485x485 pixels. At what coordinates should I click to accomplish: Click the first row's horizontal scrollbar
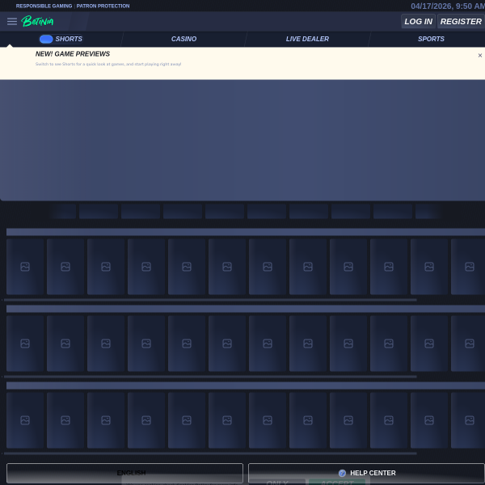click(210, 300)
